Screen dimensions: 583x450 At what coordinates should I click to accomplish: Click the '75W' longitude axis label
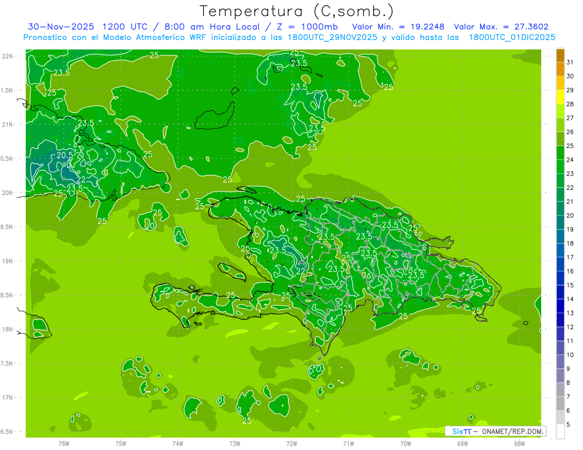point(121,443)
